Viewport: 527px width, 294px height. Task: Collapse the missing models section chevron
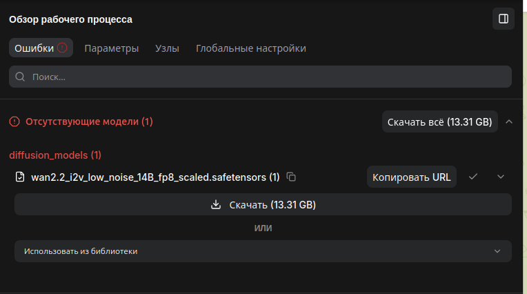pyautogui.click(x=509, y=121)
